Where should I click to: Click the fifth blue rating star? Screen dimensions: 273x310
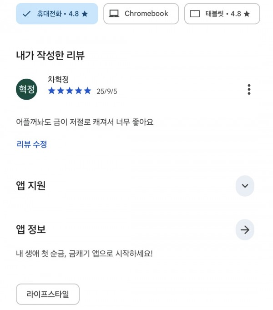click(x=87, y=91)
